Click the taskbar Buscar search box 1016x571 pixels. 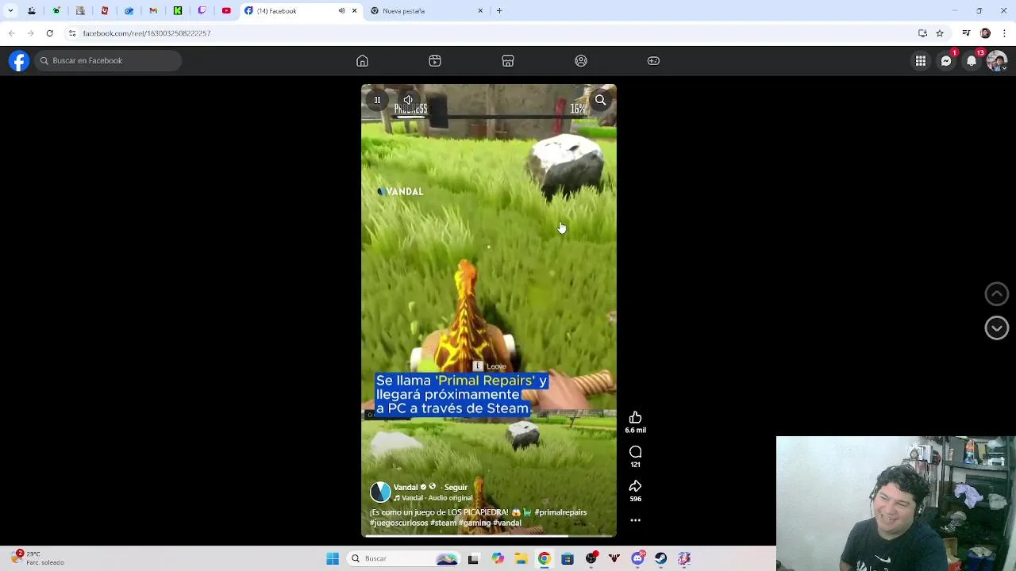point(404,559)
